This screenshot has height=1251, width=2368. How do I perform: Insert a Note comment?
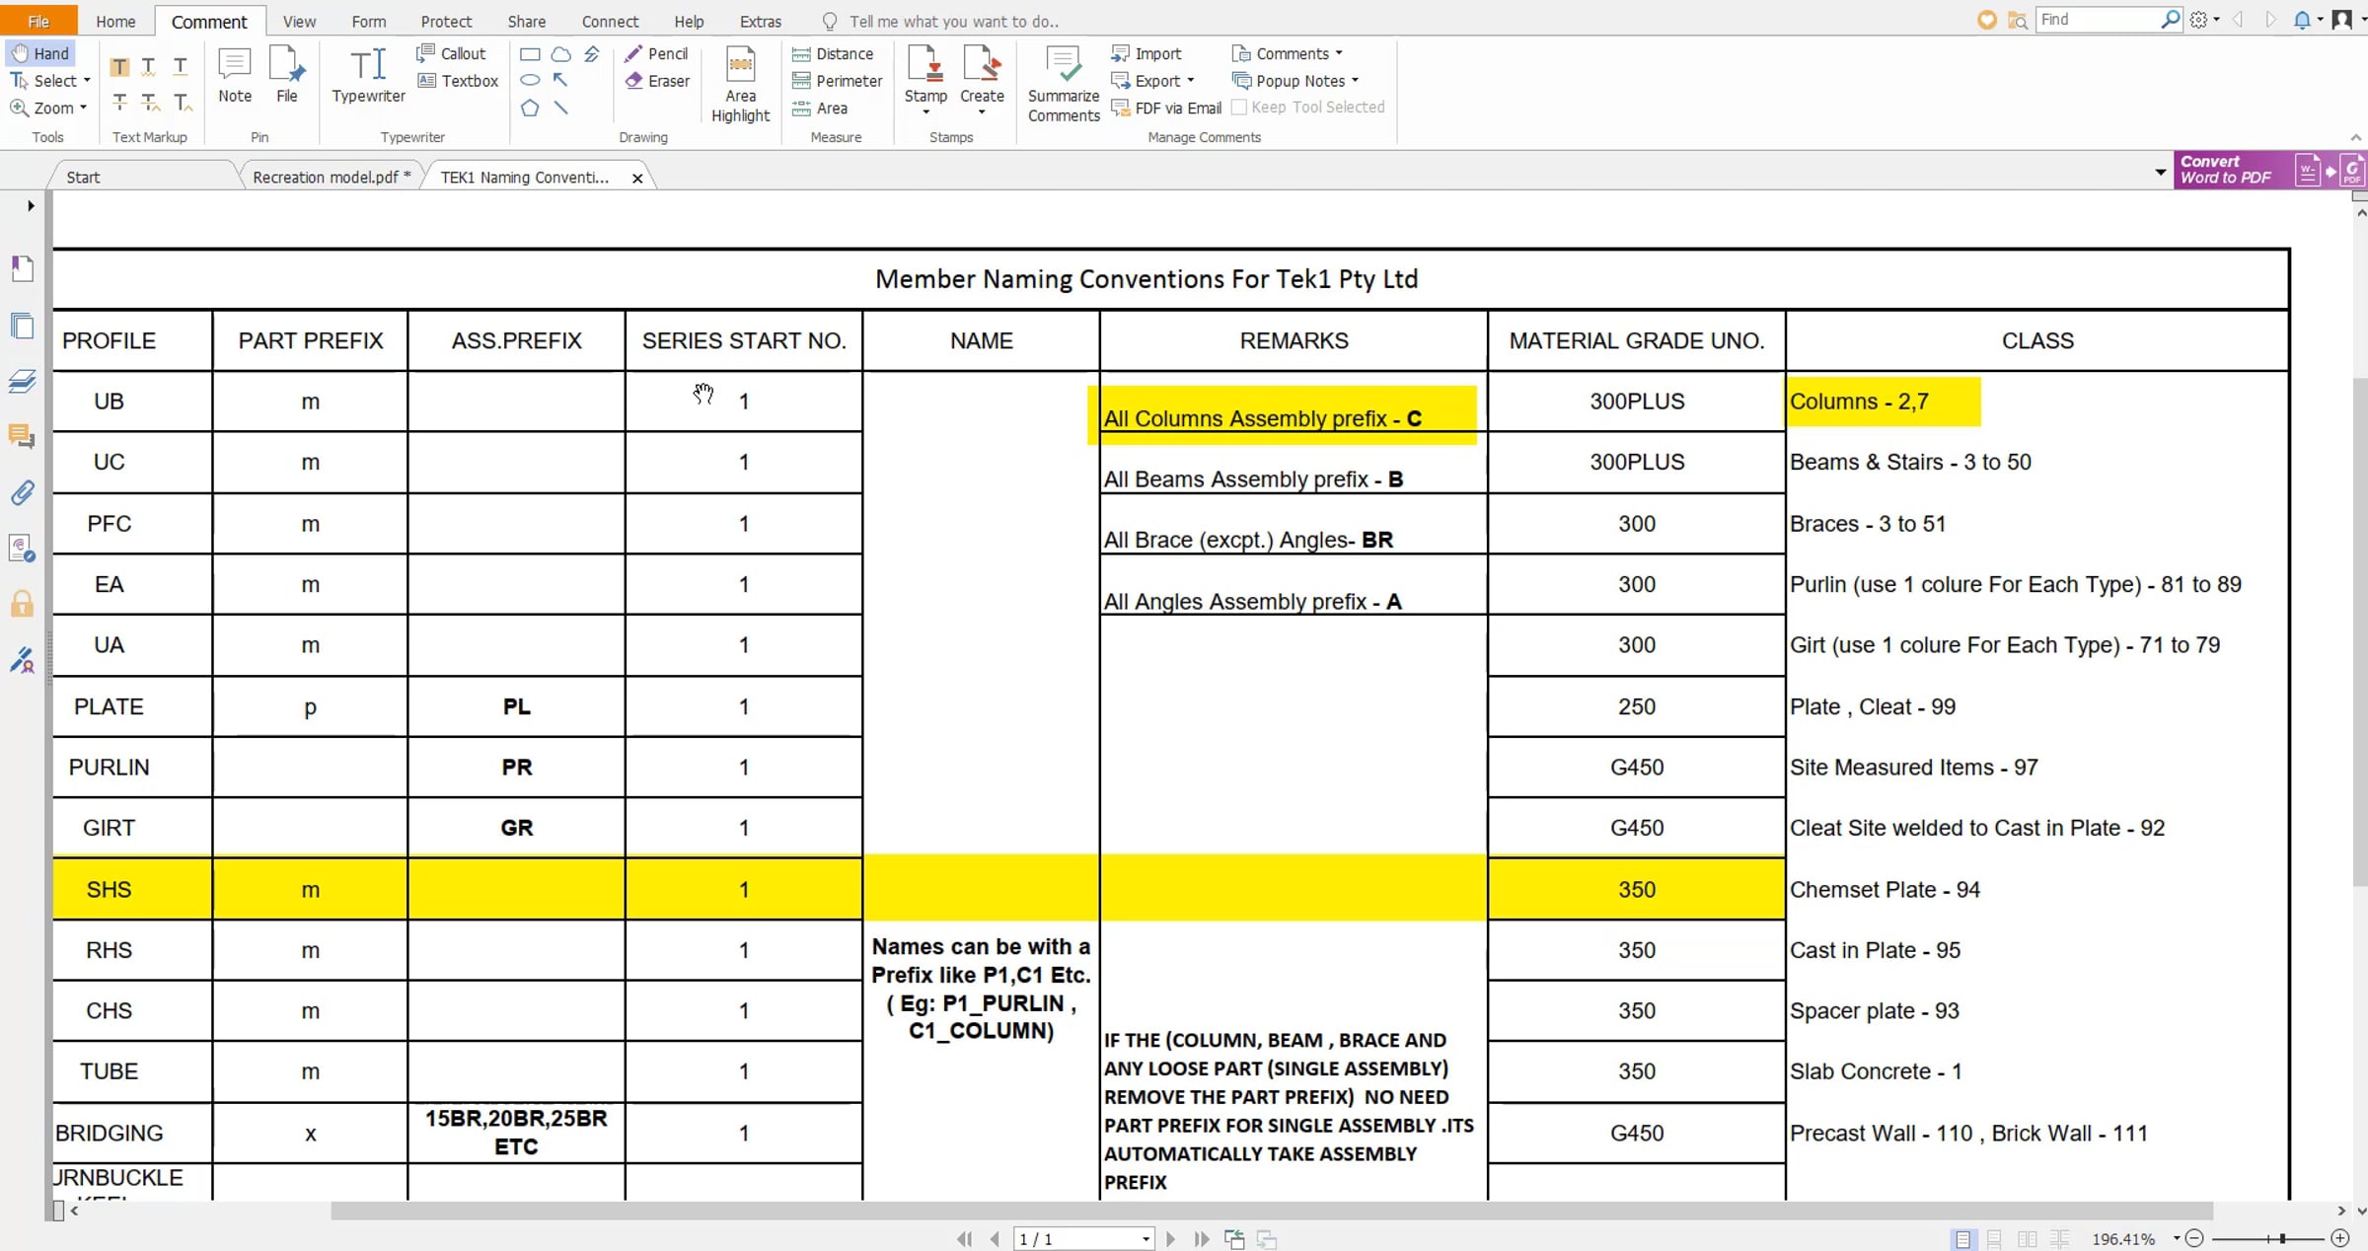pyautogui.click(x=235, y=75)
